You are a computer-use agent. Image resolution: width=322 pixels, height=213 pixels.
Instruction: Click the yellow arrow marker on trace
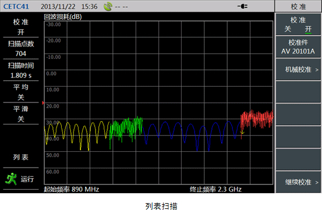(242, 132)
